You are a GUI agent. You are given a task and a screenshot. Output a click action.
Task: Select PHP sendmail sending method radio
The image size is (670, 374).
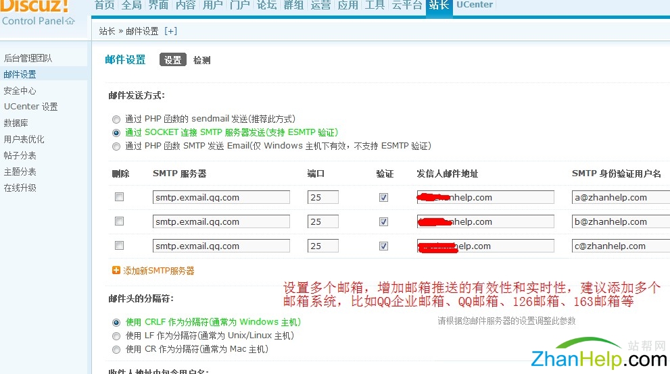[x=116, y=119]
